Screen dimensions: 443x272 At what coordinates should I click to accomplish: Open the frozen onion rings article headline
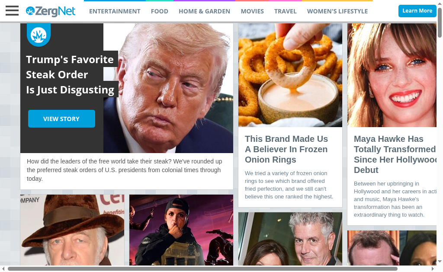click(286, 149)
